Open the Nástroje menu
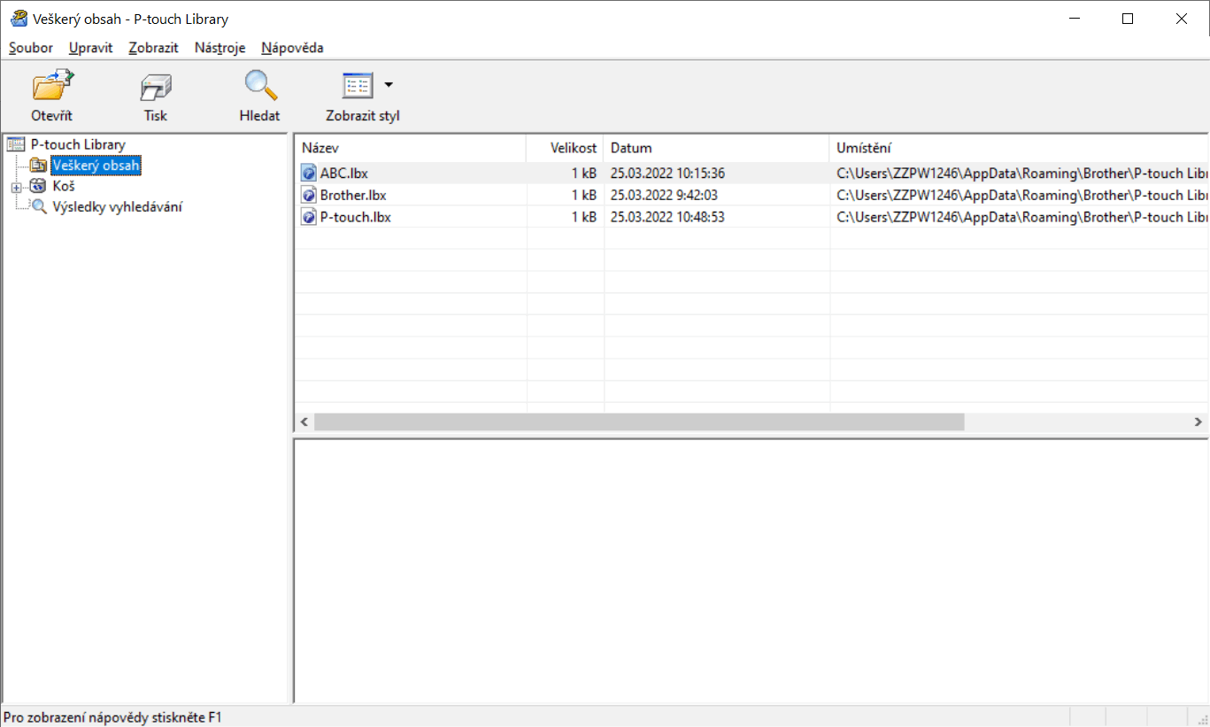Screen dimensions: 1210x727 [x=220, y=48]
